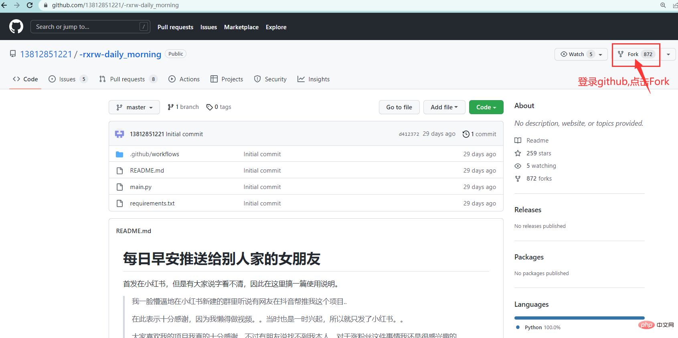The image size is (678, 338).
Task: Switch to the Projects tab
Action: [227, 79]
